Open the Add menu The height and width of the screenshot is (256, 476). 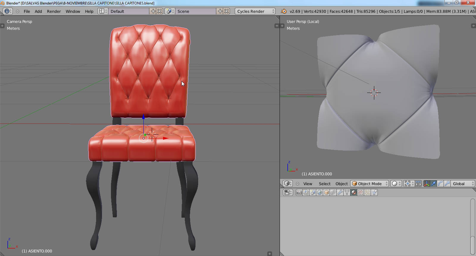(38, 11)
